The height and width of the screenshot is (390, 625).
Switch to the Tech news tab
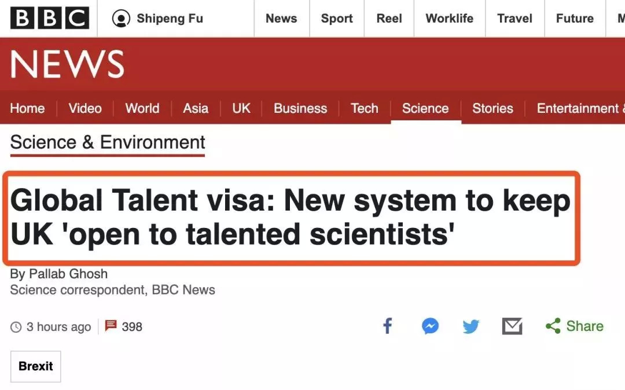(x=365, y=108)
